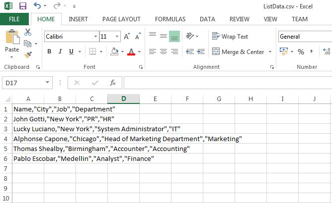The height and width of the screenshot is (203, 332).
Task: Apply Accounting Number Format icon
Action: [x=284, y=51]
